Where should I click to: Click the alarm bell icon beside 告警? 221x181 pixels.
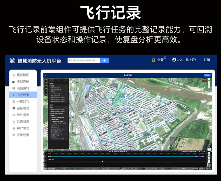pyautogui.click(x=153, y=60)
